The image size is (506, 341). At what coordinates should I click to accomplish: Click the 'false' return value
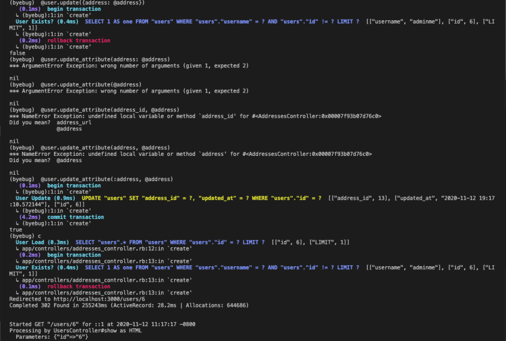pos(17,53)
